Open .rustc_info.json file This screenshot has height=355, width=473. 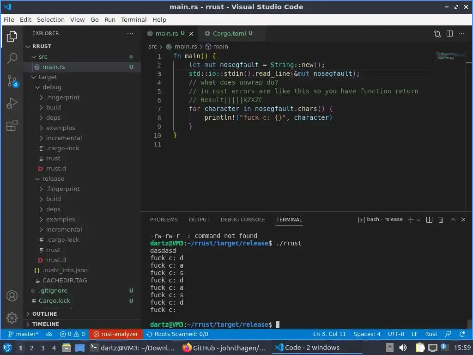[82, 270]
